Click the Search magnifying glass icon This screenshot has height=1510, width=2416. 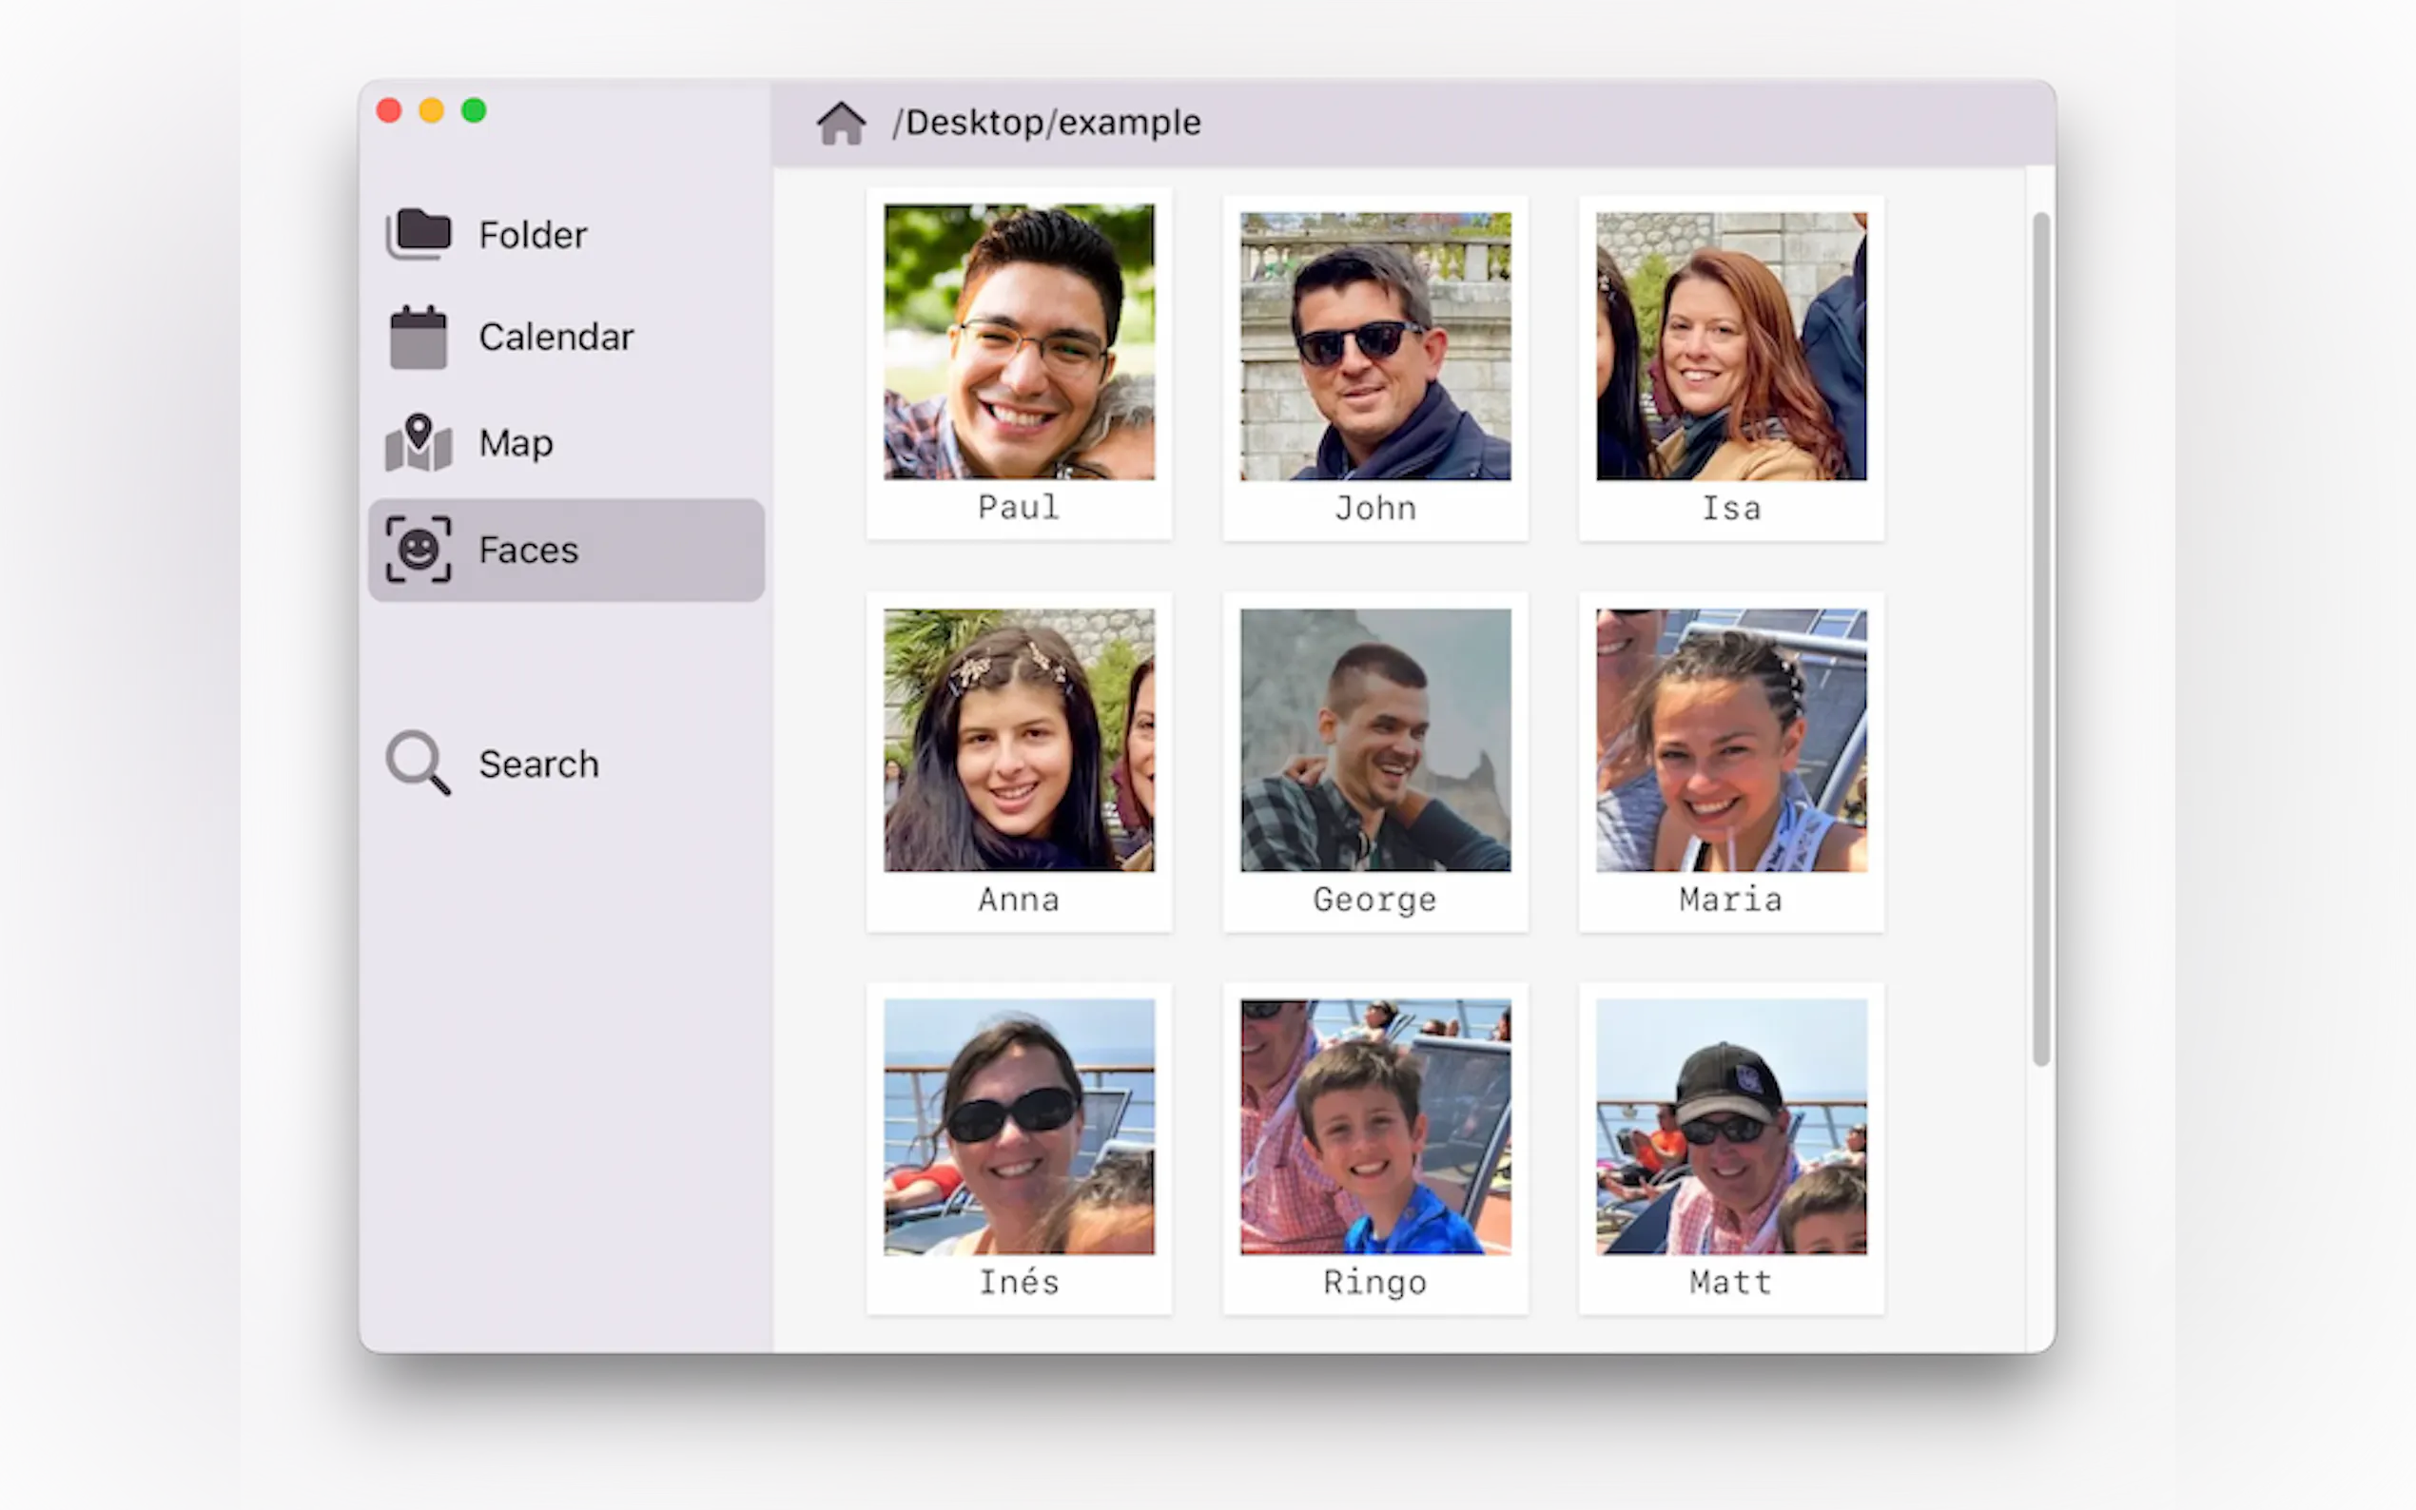click(x=419, y=763)
